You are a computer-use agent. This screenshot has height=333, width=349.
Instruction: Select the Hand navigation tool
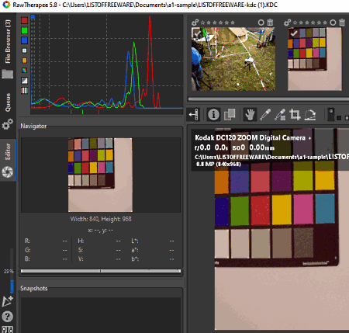pyautogui.click(x=250, y=114)
